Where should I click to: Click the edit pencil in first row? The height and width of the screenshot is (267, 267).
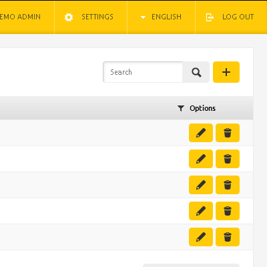click(201, 133)
